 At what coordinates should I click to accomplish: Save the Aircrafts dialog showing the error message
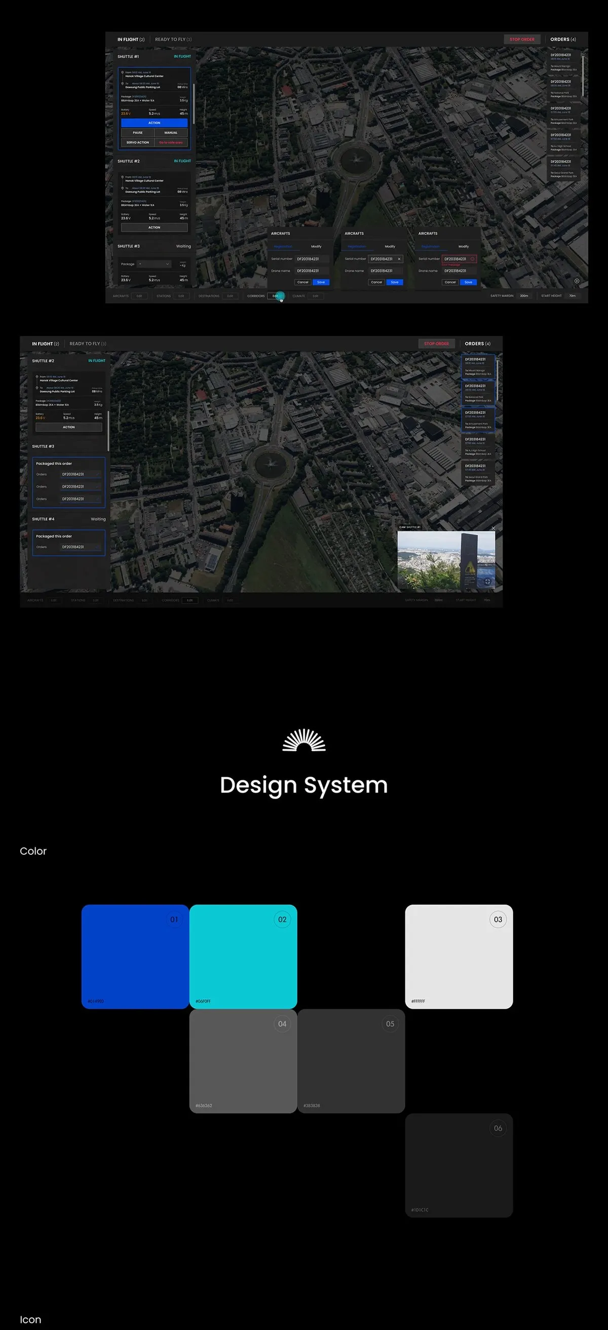(468, 282)
